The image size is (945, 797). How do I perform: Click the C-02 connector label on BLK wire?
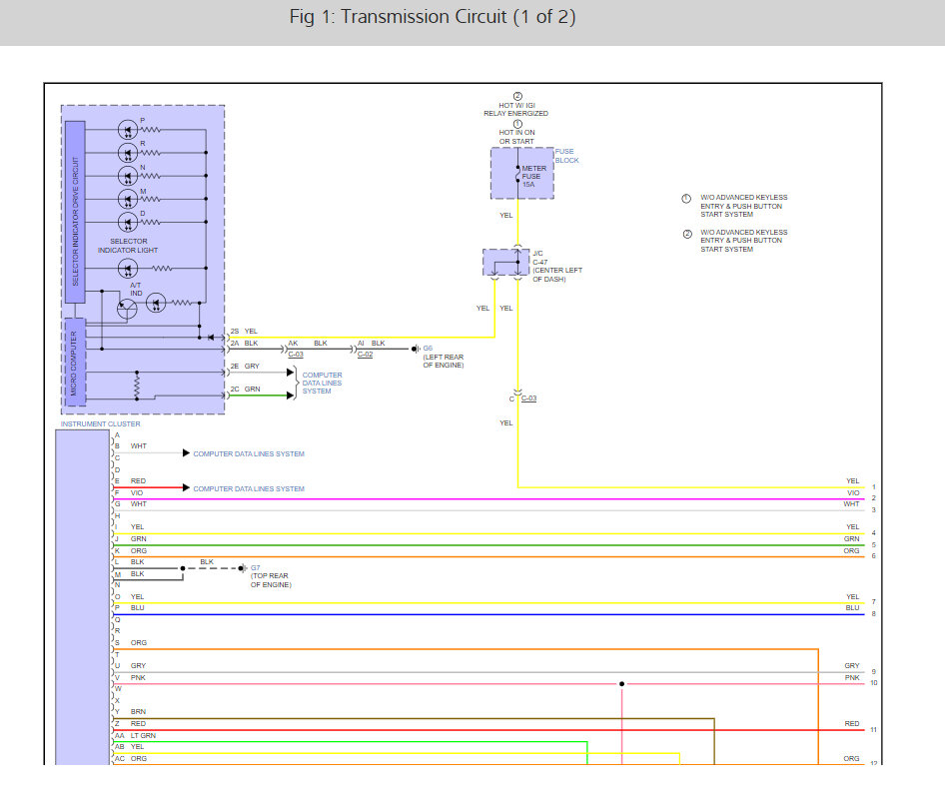tap(365, 355)
